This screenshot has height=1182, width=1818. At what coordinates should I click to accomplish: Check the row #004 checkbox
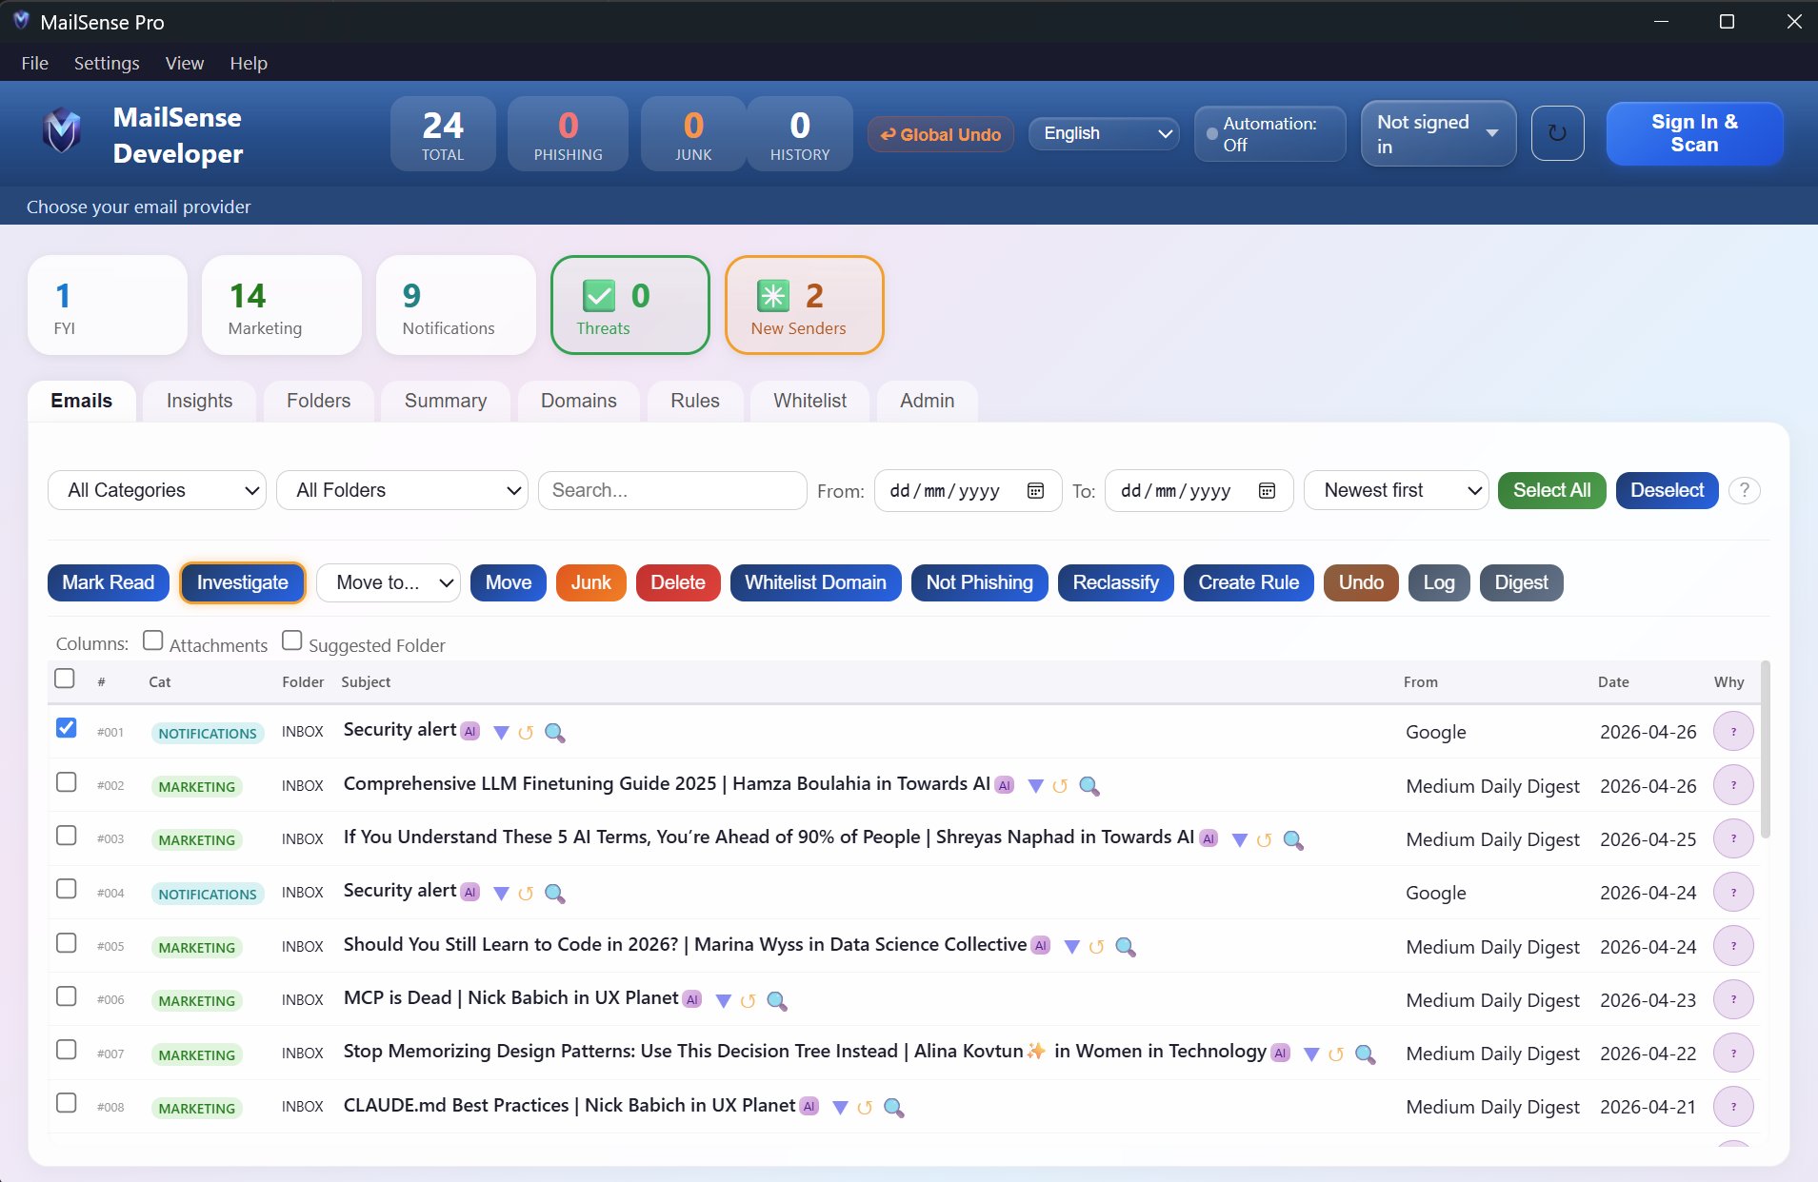(x=66, y=889)
